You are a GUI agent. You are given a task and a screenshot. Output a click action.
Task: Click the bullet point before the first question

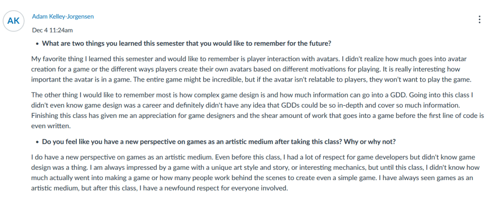[x=37, y=43]
